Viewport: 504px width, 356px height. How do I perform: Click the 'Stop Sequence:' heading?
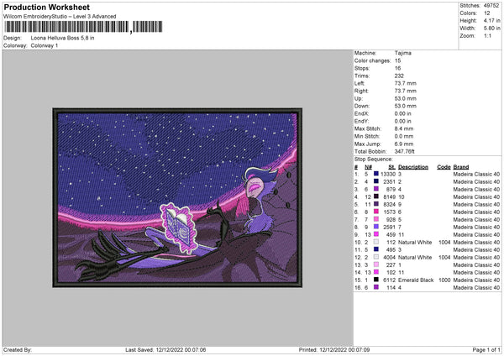(374, 160)
